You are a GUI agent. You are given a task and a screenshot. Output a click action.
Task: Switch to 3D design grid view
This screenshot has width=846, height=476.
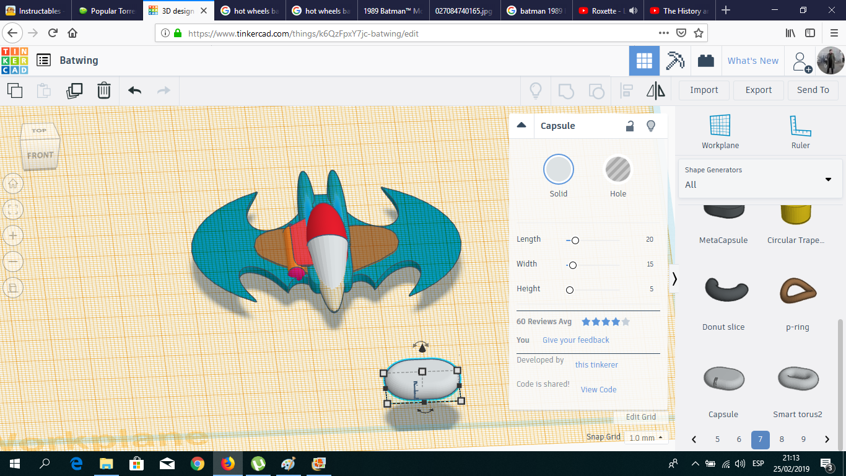coord(644,61)
